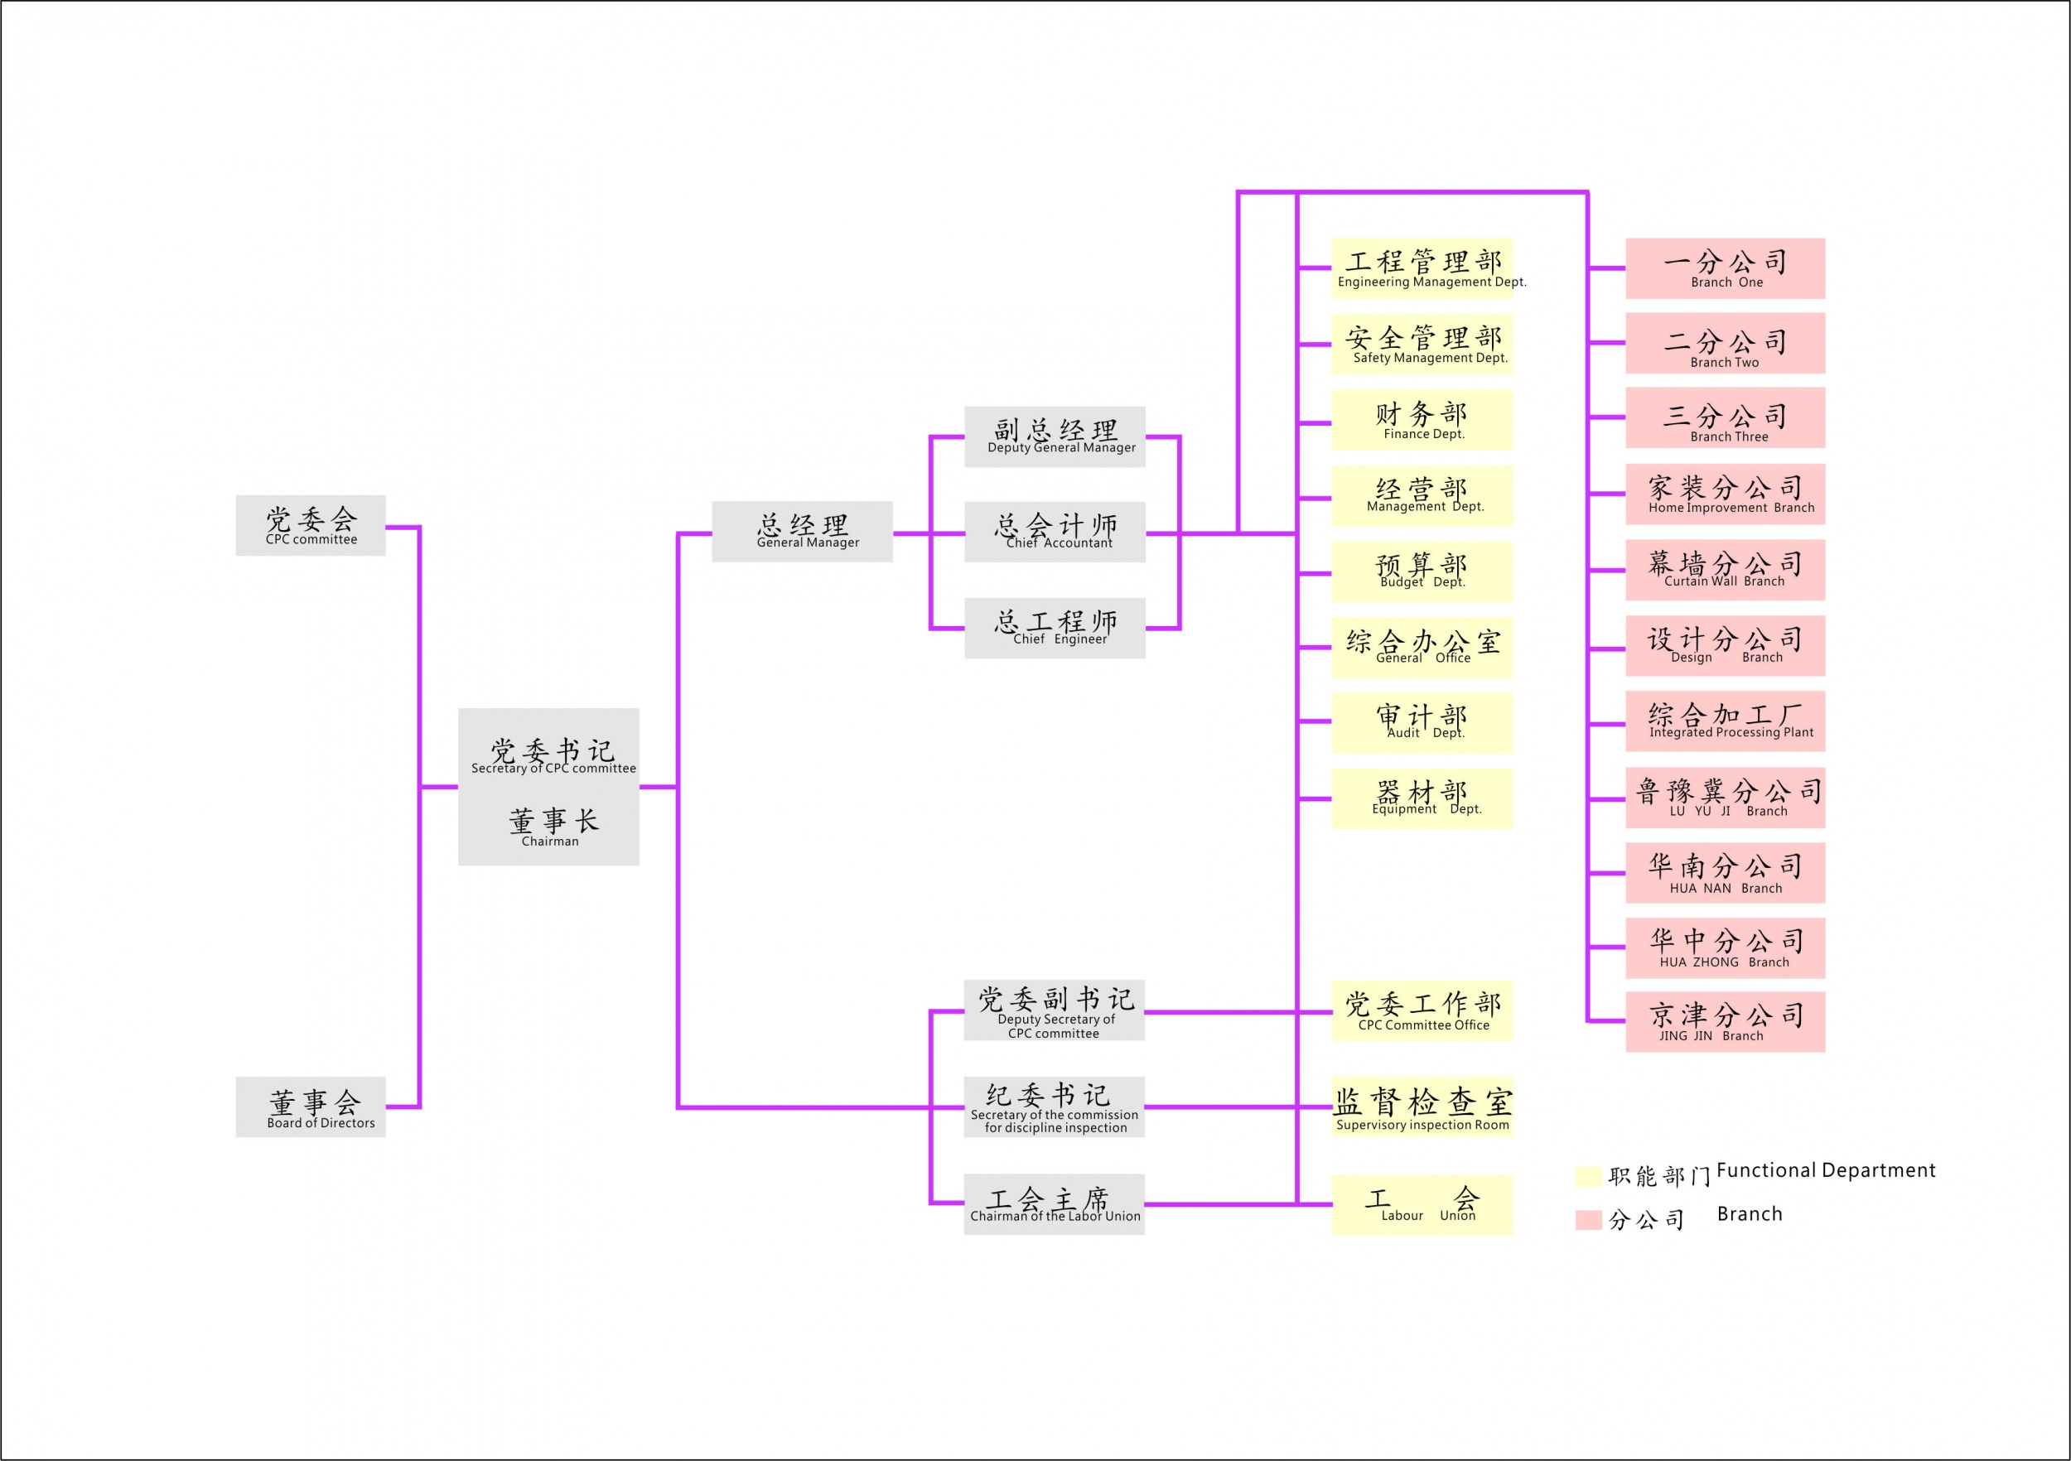Select Chairman of the Labor Union box
Screen dimensions: 2071x1461
1054,1204
